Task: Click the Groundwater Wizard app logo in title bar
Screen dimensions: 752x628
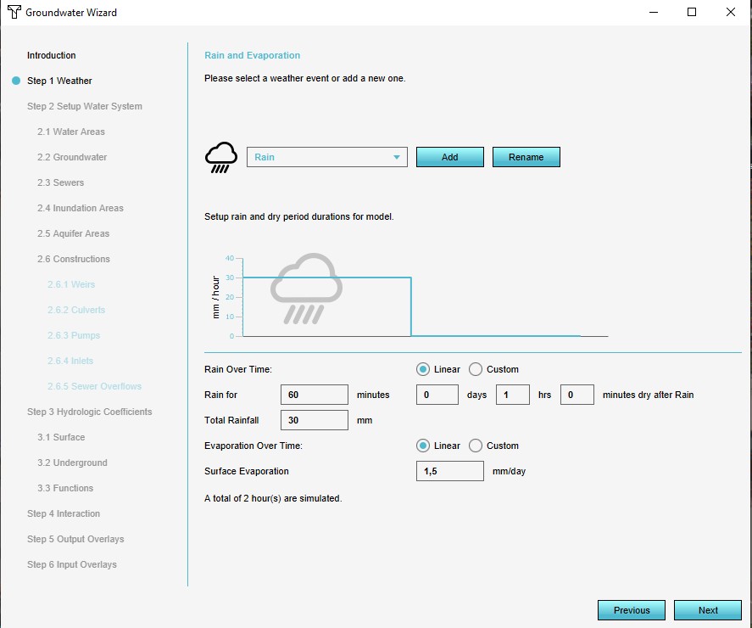Action: pos(13,13)
